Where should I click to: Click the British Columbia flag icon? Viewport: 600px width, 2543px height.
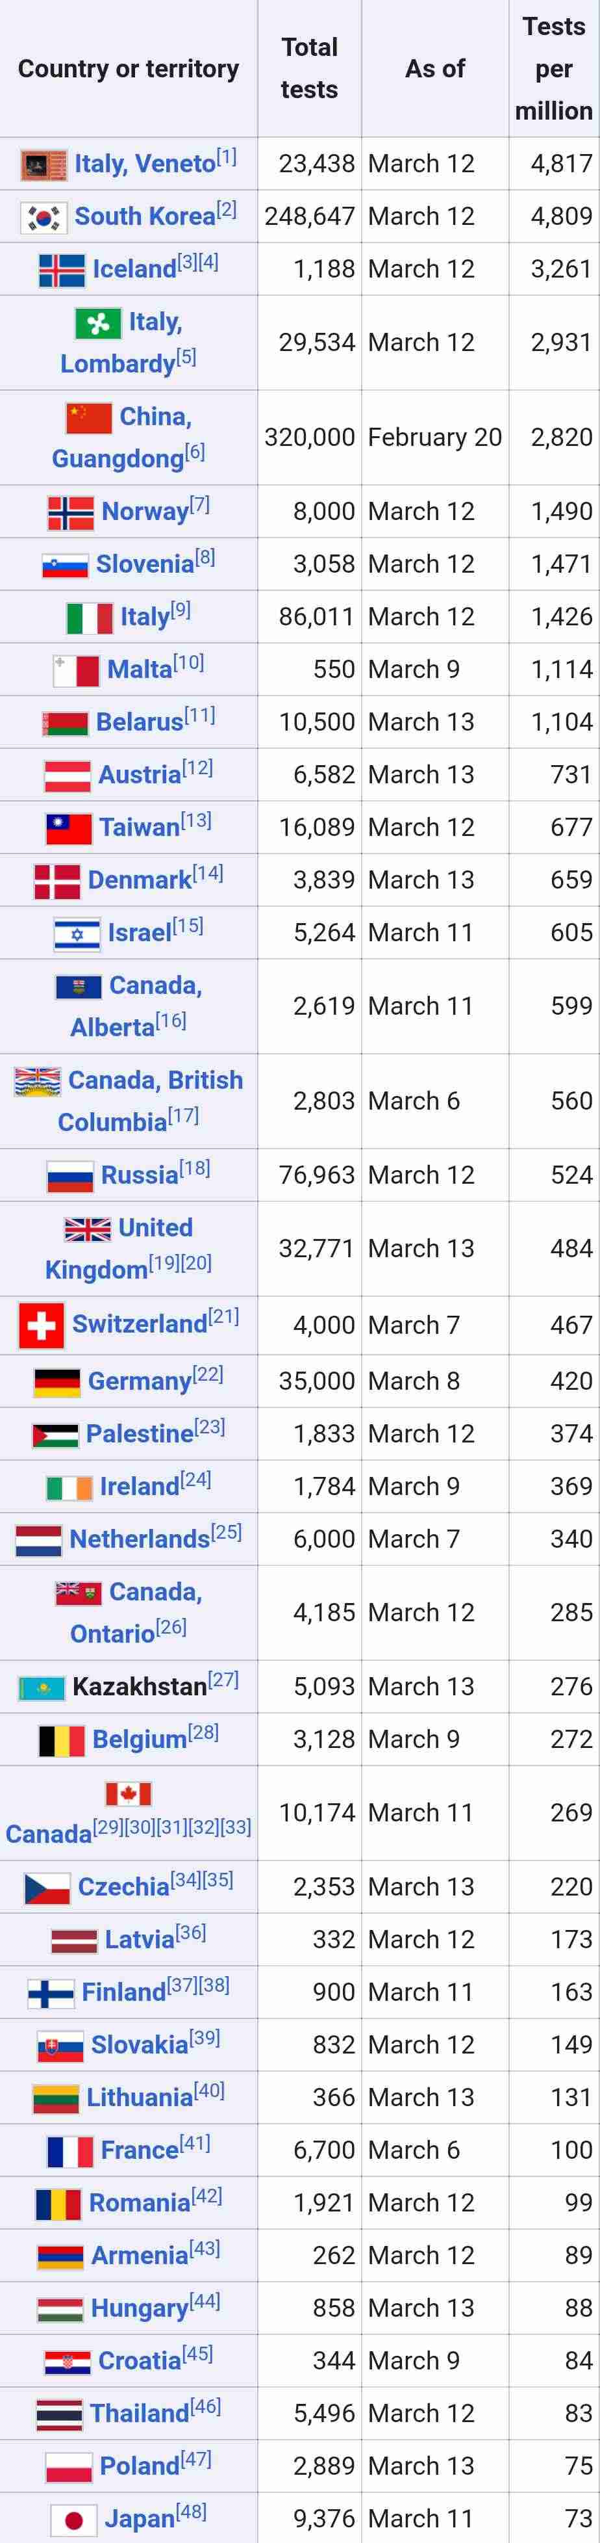point(38,1082)
